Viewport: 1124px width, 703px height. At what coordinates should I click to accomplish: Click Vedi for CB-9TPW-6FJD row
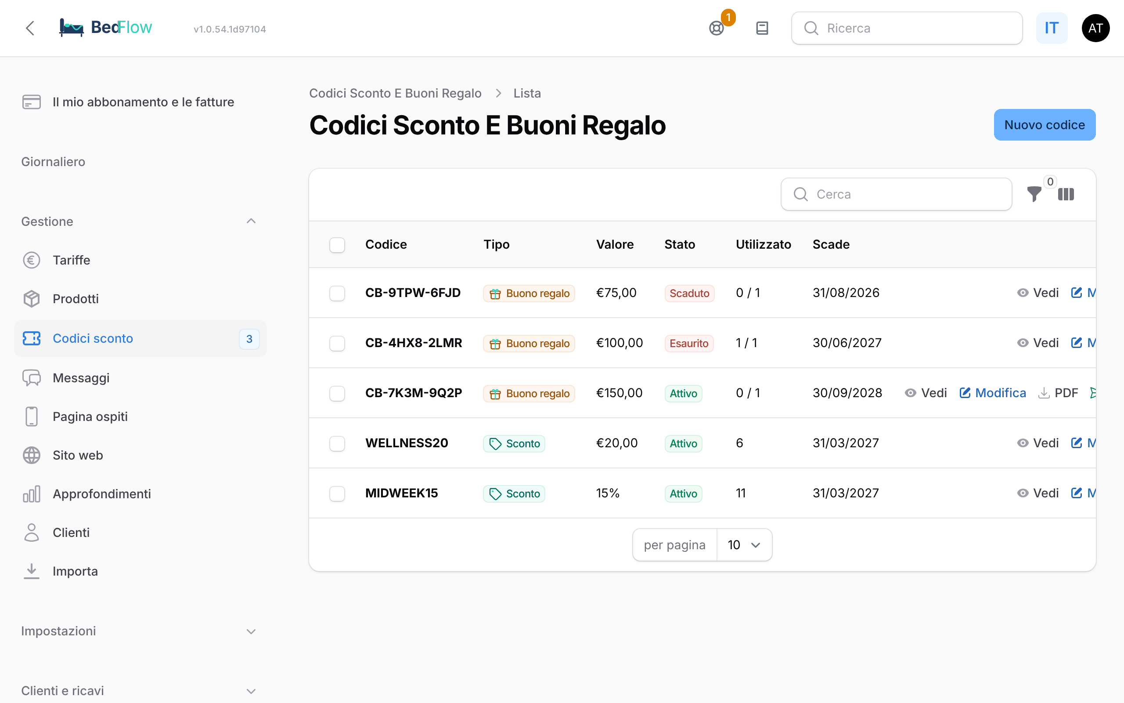1038,293
